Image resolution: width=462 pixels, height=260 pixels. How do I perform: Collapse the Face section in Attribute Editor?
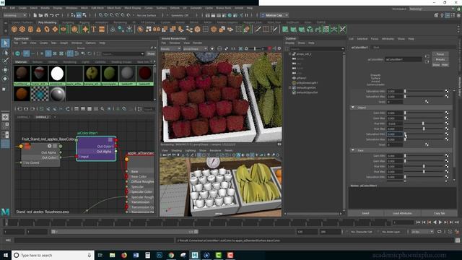[x=353, y=150]
